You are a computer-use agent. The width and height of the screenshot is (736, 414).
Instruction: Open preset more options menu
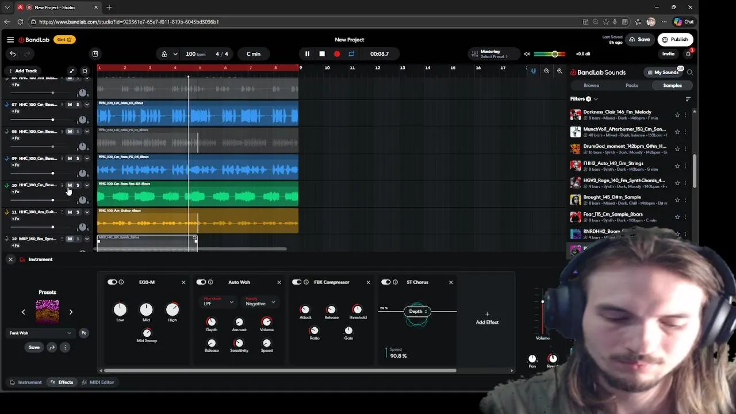(x=65, y=347)
